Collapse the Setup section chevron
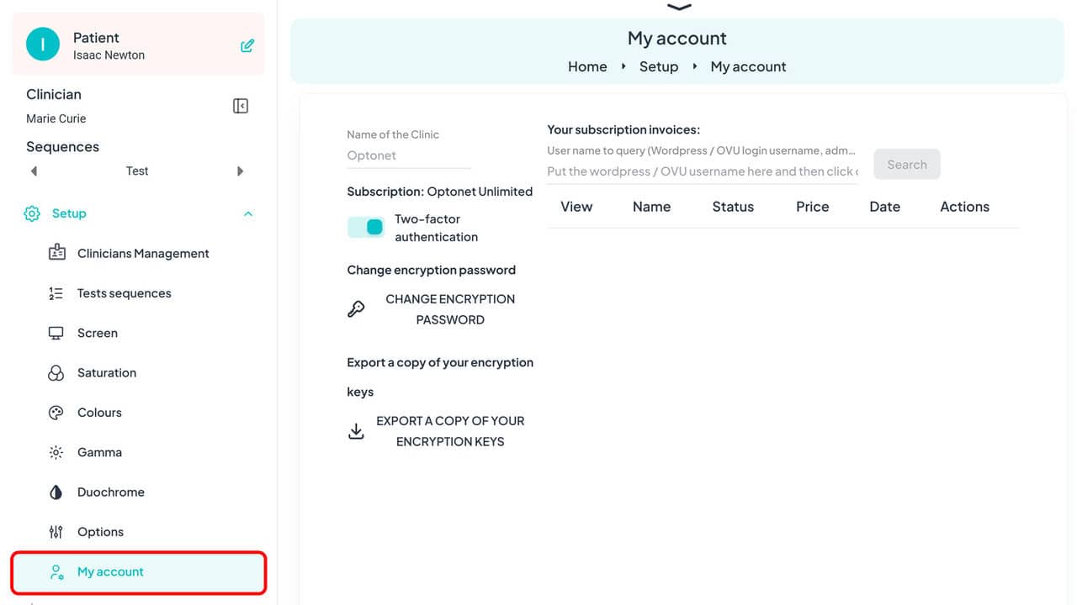Image resolution: width=1077 pixels, height=605 pixels. pyautogui.click(x=247, y=213)
